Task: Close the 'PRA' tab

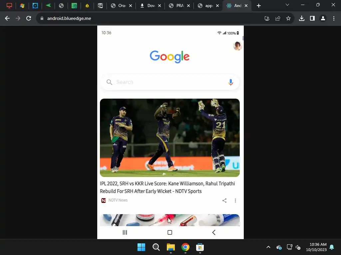Action: pos(188,6)
